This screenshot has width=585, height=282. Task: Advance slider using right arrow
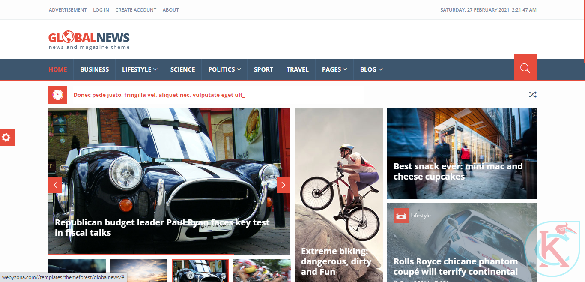click(284, 185)
